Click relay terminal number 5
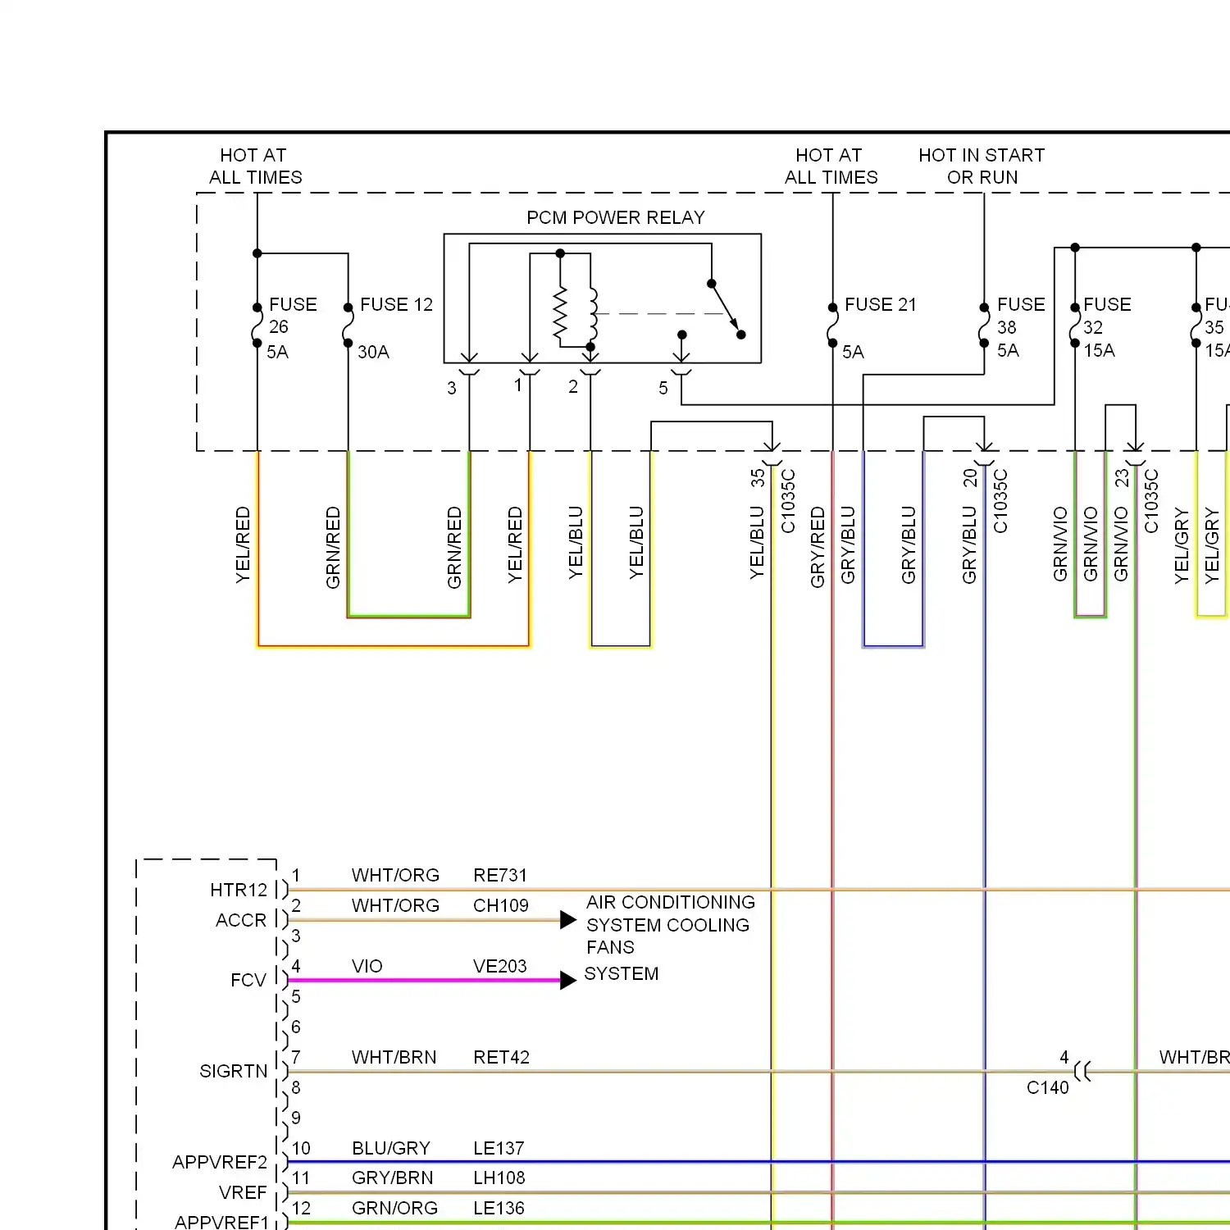Viewport: 1230px width, 1230px height. coord(663,388)
